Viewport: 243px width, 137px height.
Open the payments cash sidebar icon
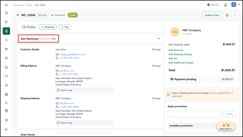click(x=7, y=49)
